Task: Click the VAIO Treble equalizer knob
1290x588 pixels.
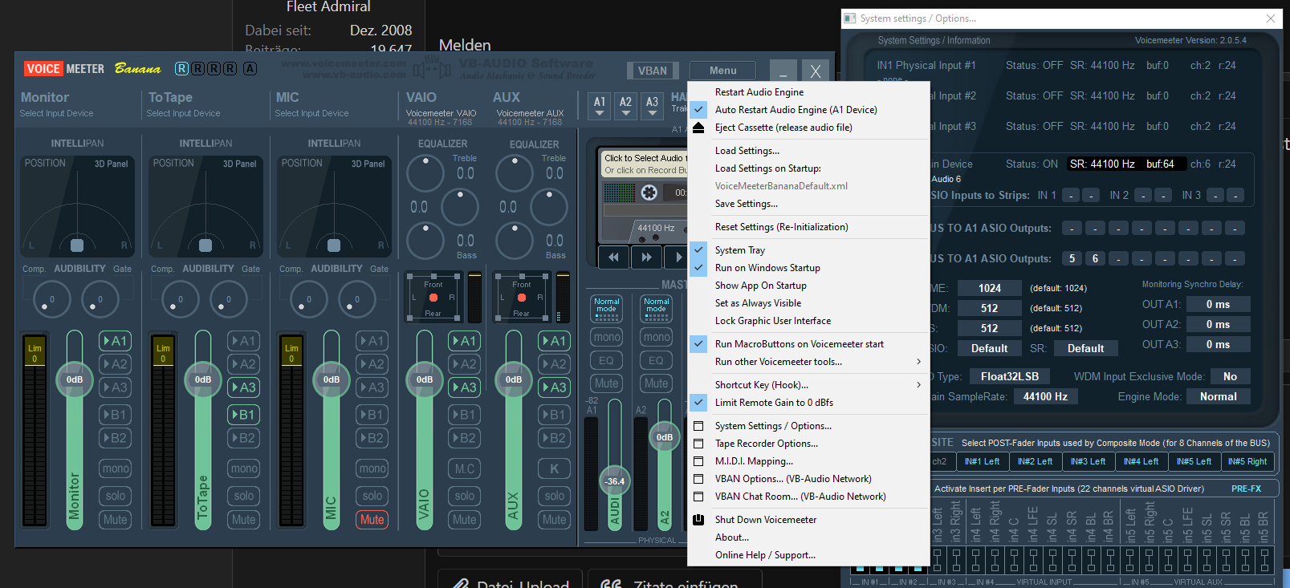Action: [x=425, y=172]
